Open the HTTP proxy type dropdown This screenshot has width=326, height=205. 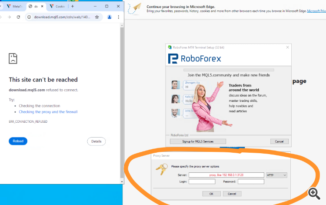(x=277, y=175)
